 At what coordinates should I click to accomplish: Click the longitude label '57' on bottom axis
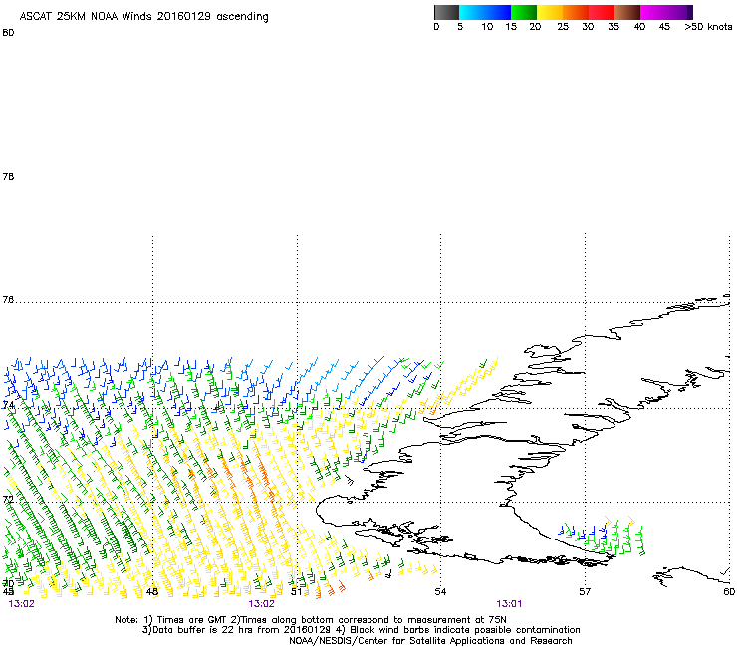(585, 591)
